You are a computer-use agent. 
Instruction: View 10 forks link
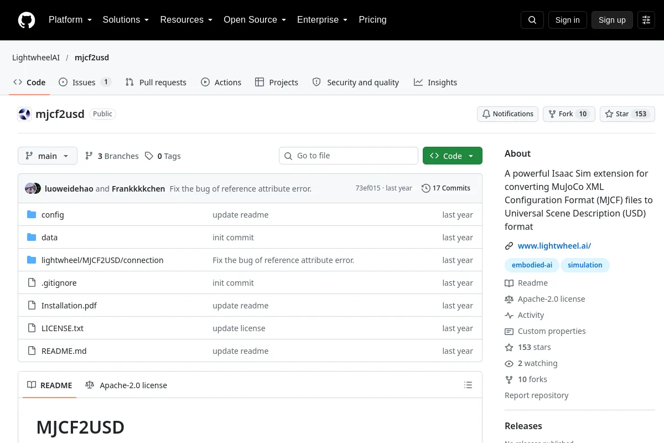tap(526, 379)
